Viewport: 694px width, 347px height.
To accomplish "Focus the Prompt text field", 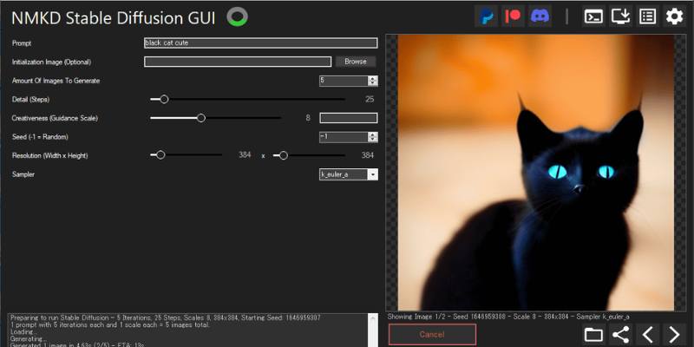I will point(261,43).
